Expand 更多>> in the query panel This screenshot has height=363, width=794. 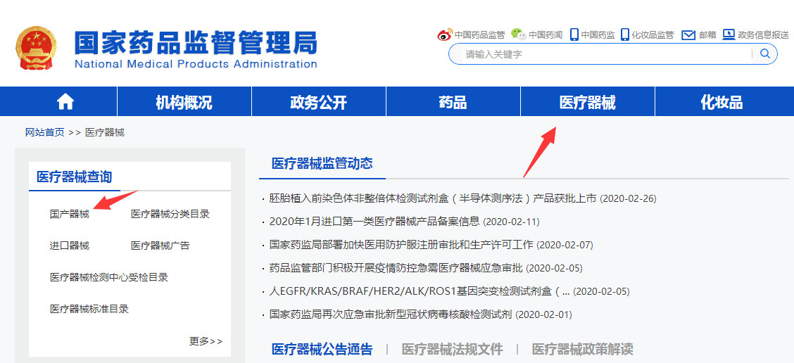point(206,341)
